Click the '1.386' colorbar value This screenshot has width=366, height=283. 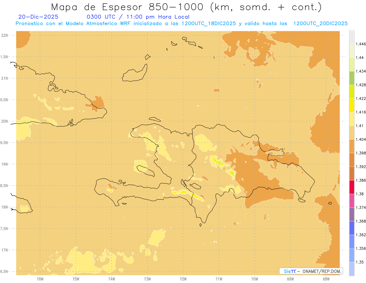(x=361, y=180)
